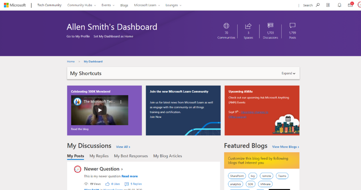Open the My Best Responses tab
This screenshot has width=361, height=190.
tap(131, 156)
